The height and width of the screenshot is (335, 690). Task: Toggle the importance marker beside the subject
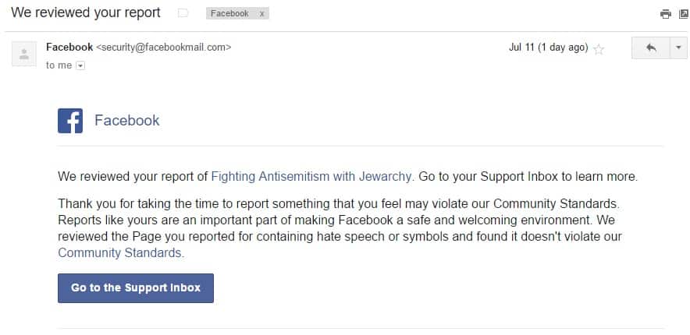pyautogui.click(x=183, y=13)
